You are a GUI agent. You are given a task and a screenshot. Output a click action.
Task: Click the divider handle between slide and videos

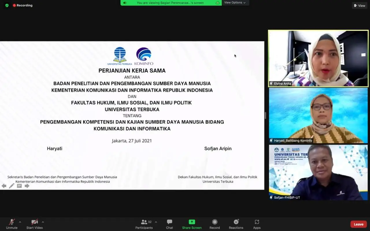coord(265,115)
